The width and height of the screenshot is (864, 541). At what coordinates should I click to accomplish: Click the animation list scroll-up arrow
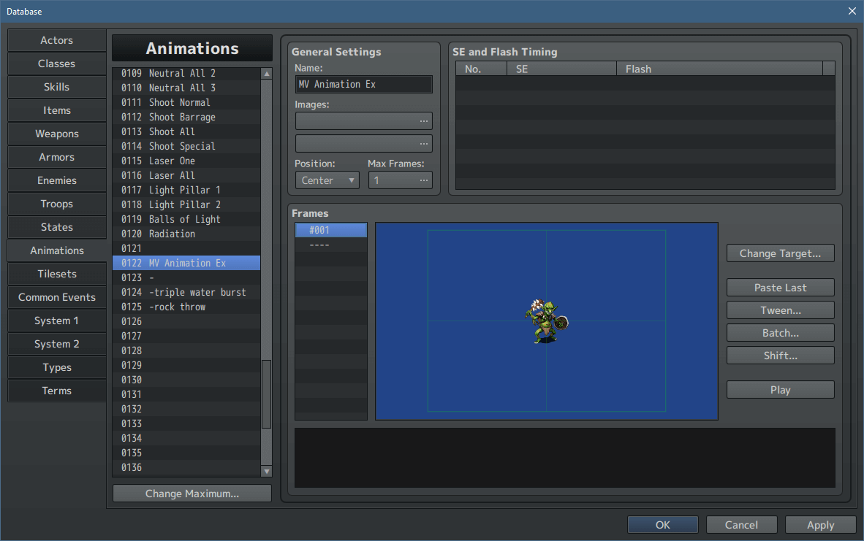tap(267, 72)
